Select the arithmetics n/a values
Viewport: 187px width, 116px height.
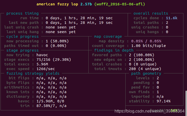point(51,88)
